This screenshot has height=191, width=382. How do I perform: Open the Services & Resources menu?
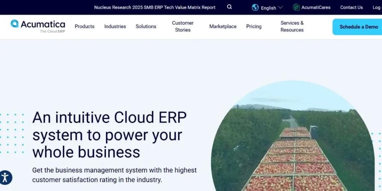click(292, 26)
